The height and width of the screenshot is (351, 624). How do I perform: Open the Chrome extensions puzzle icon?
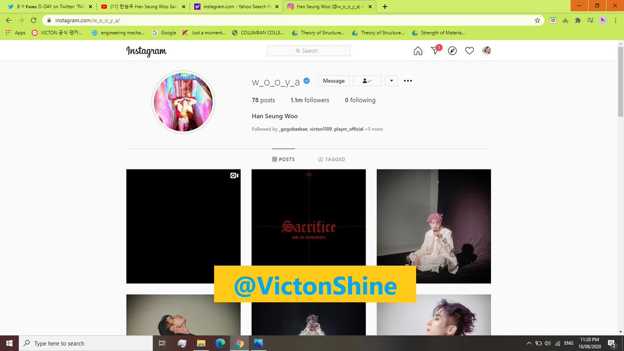[578, 20]
